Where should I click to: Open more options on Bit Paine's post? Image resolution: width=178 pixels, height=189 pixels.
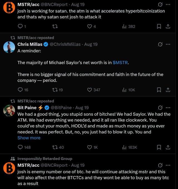coord(168,108)
